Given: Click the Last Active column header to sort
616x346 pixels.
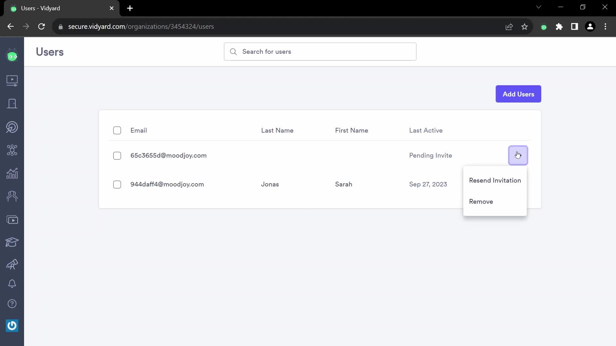Looking at the screenshot, I should click(426, 130).
